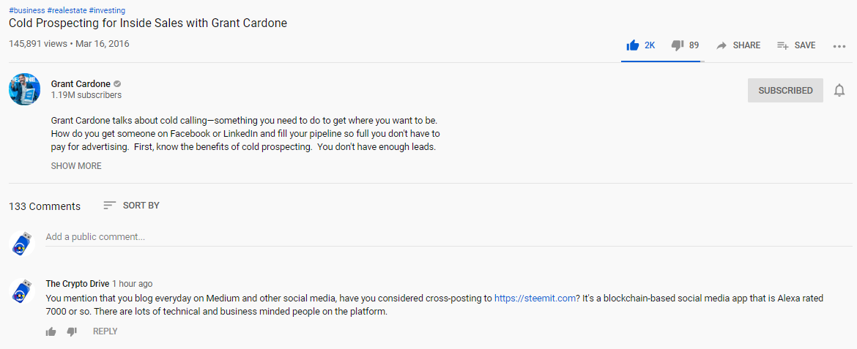Expand description with SHOW MORE
Image resolution: width=857 pixels, height=349 pixels.
(x=76, y=166)
